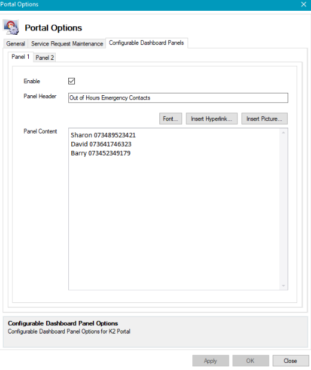Click the David phone number line
Image resolution: width=311 pixels, height=370 pixels.
(101, 144)
